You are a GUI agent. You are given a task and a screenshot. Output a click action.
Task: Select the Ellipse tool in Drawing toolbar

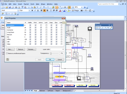[100, 28]
